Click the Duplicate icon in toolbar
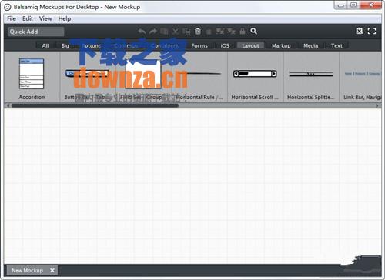Viewport: 385px width, 280px height. (x=164, y=32)
